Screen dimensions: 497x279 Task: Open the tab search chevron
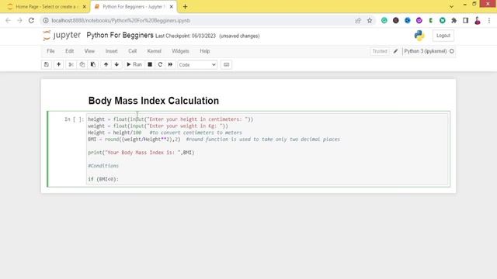[x=451, y=7]
